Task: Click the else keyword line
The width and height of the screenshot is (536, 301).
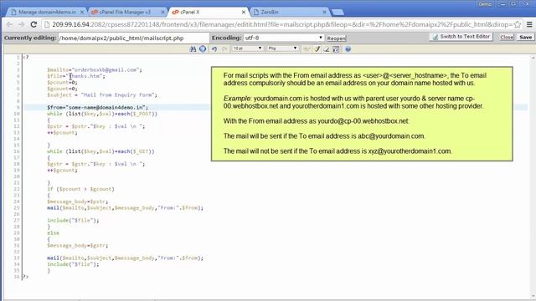Action: pos(53,232)
